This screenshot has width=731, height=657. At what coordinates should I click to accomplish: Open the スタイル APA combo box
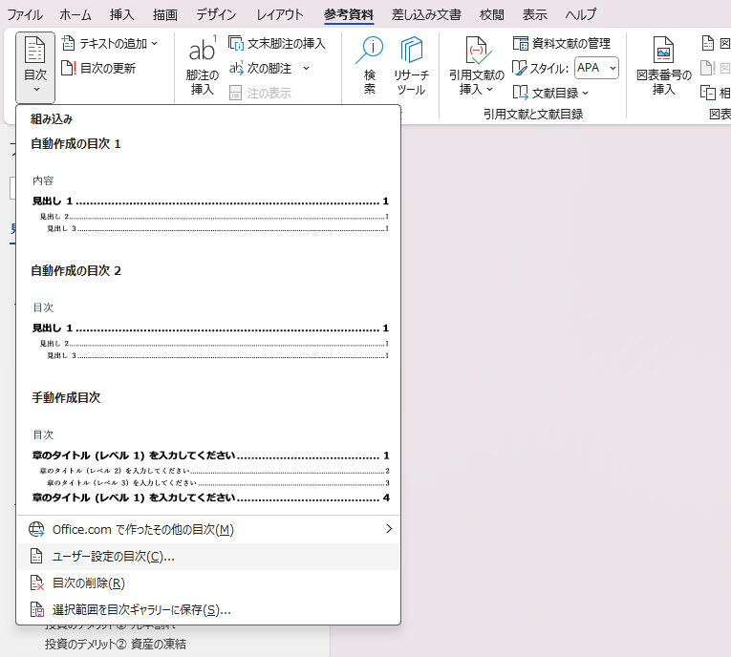(597, 68)
